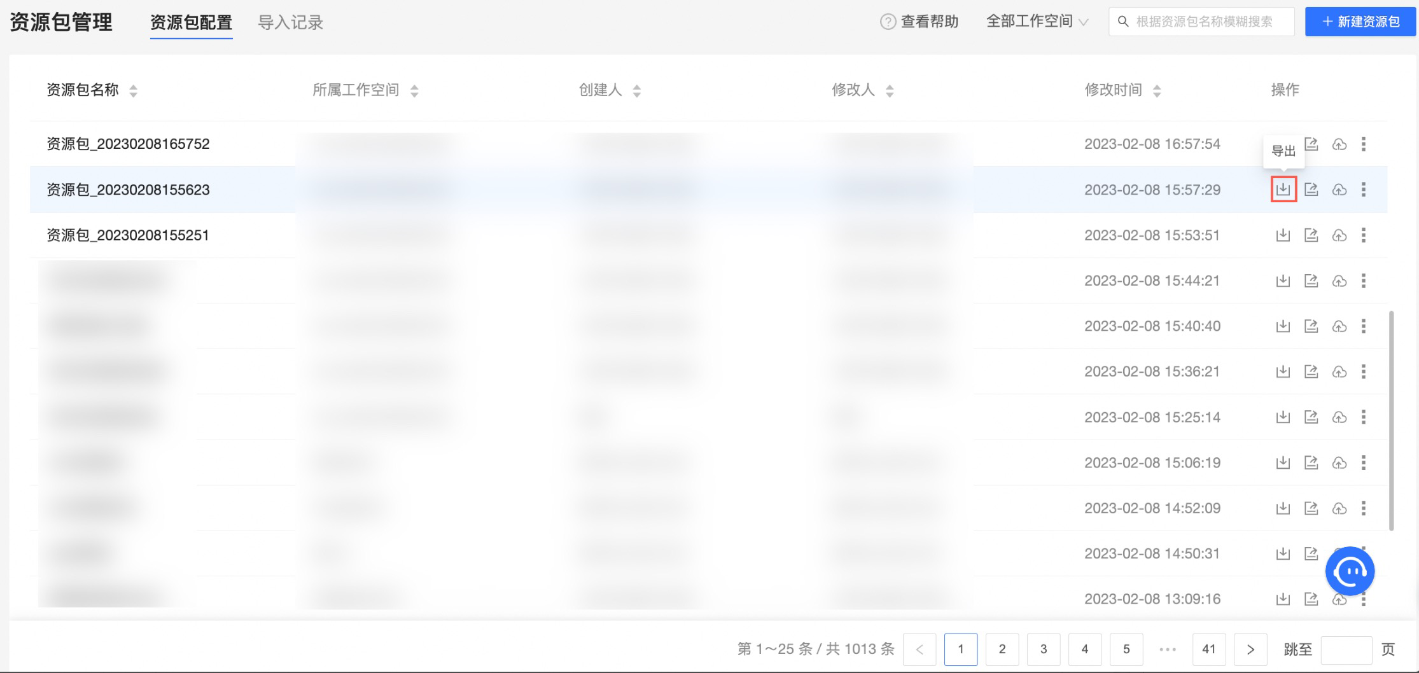This screenshot has width=1419, height=673.
Task: Open the blue chat assistant bubble
Action: [1350, 571]
